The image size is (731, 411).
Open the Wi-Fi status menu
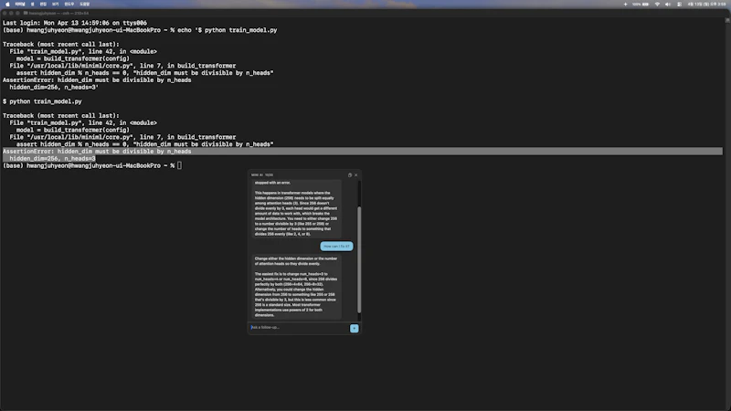tap(657, 4)
